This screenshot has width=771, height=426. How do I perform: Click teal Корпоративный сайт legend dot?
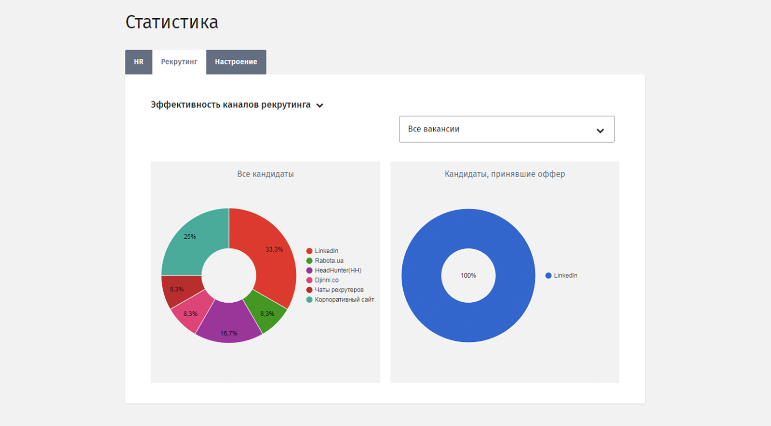[309, 299]
